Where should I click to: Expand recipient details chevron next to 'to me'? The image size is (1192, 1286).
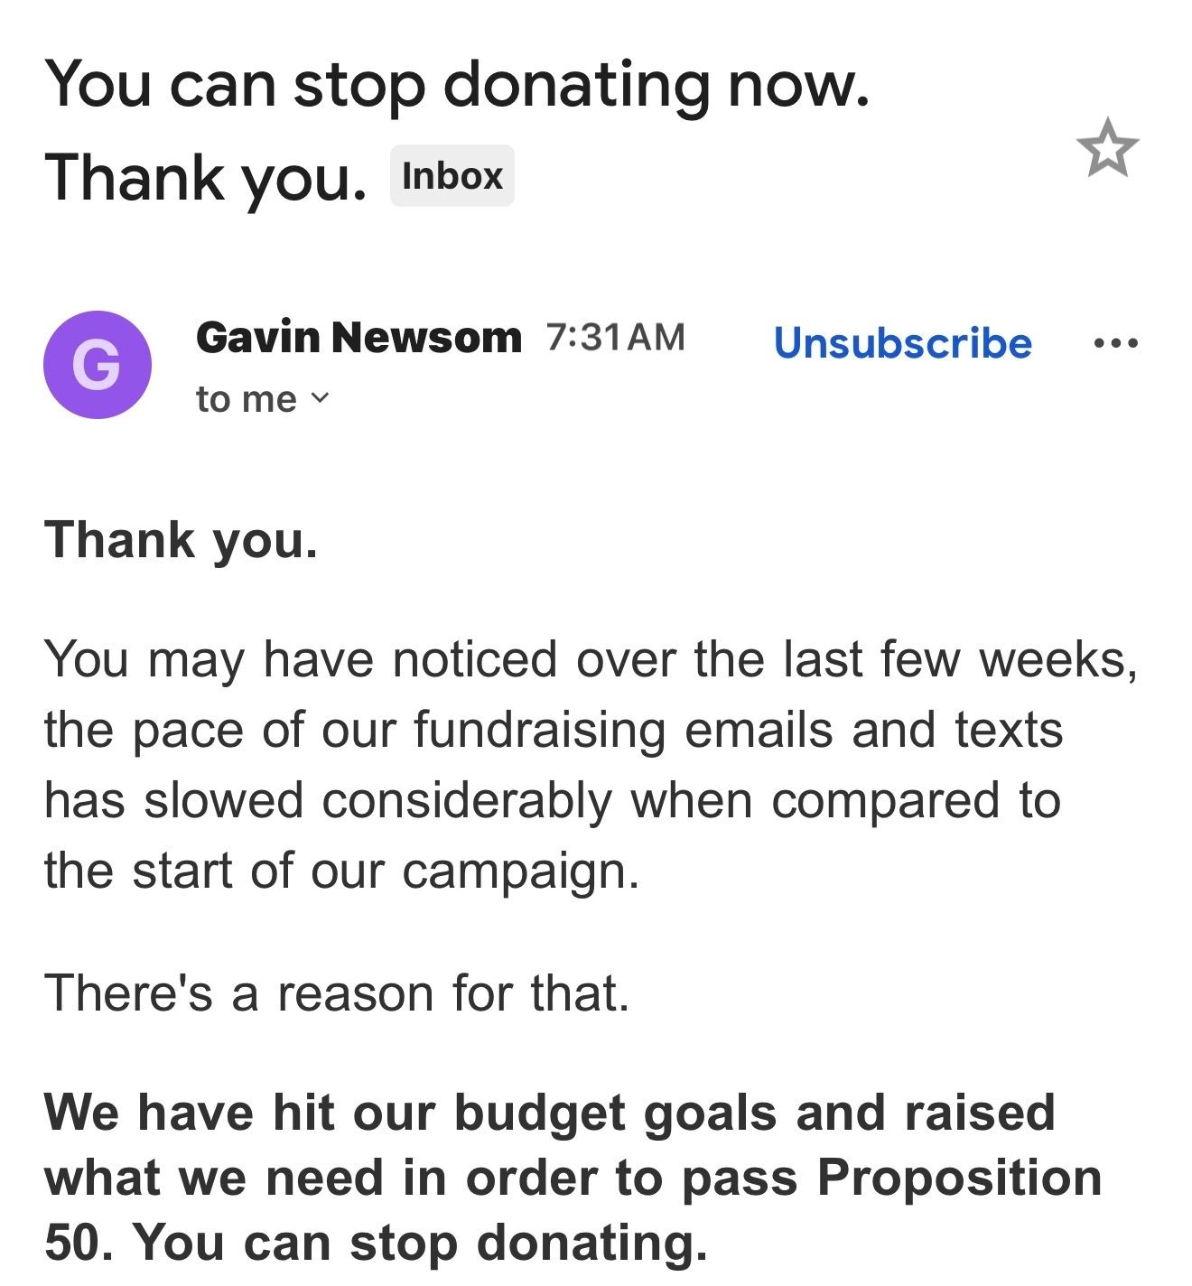point(321,398)
